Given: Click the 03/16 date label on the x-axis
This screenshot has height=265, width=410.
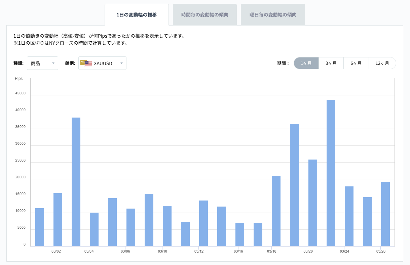Looking at the screenshot, I should (239, 251).
